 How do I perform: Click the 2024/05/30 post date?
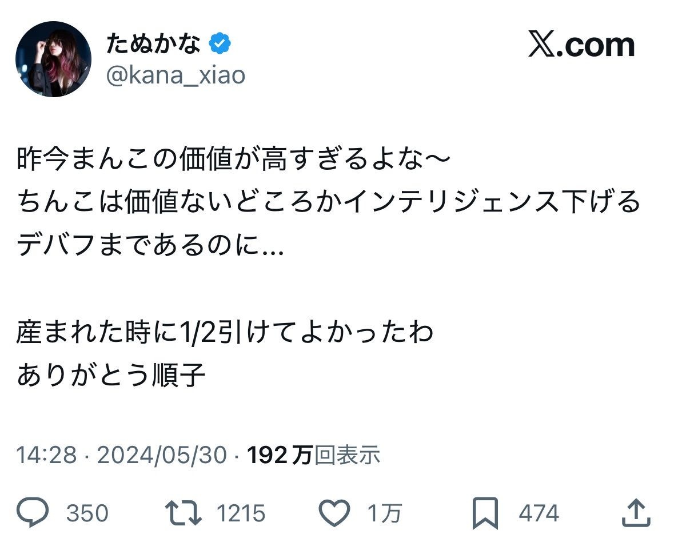162,456
